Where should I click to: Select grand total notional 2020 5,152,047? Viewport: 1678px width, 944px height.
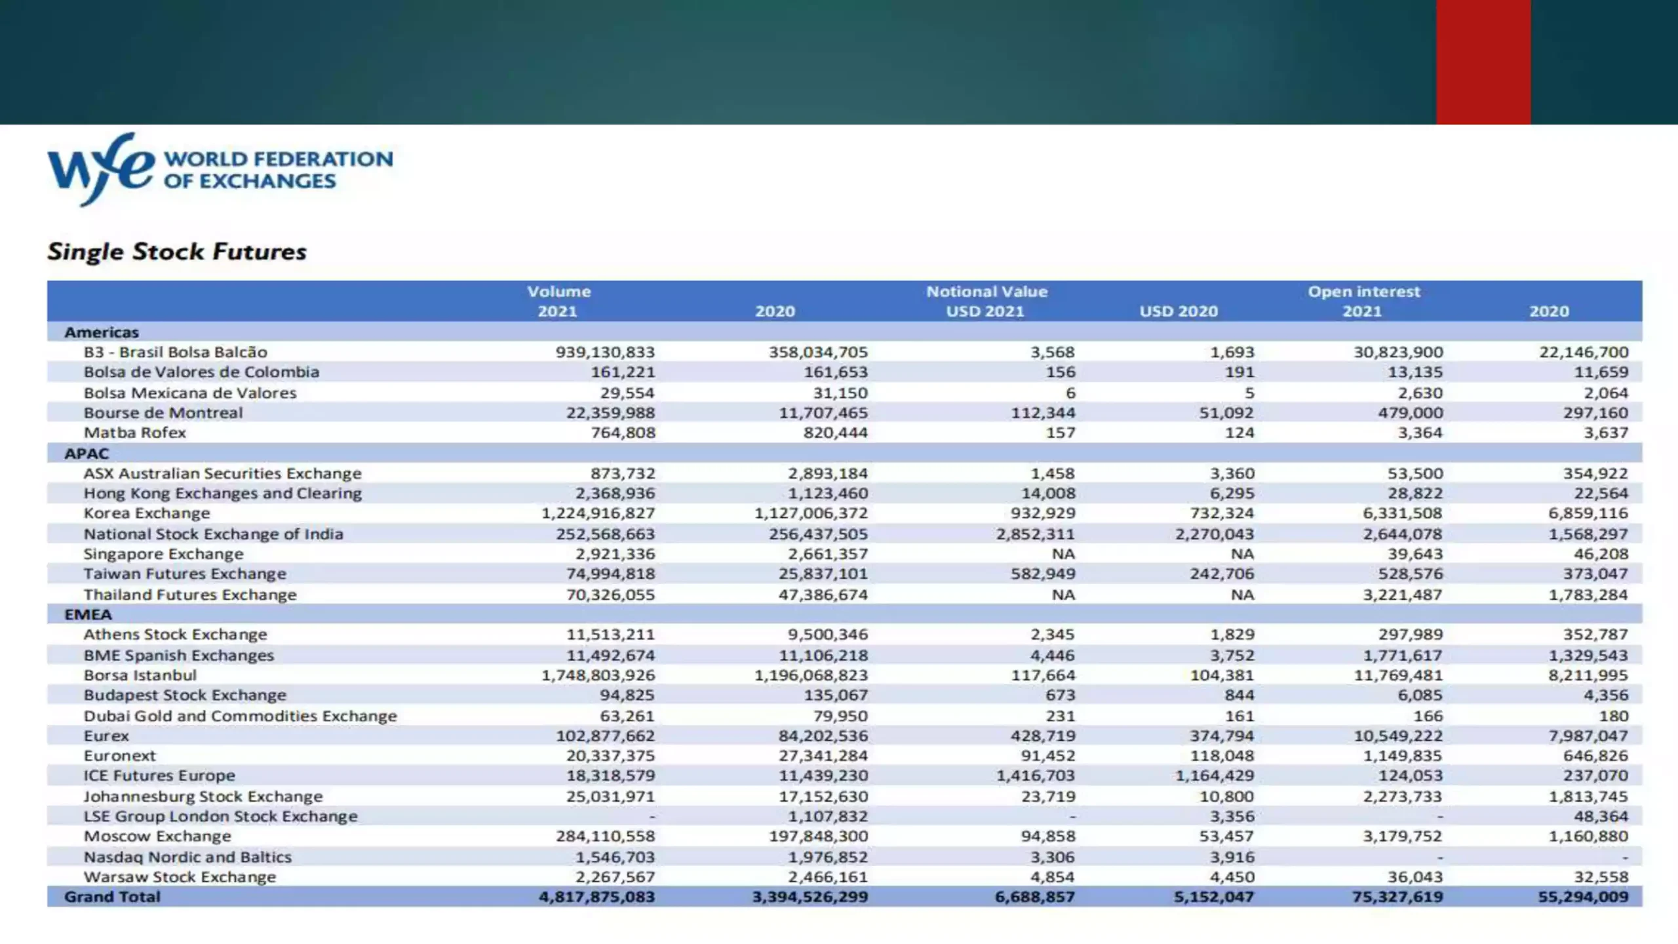pyautogui.click(x=1214, y=897)
